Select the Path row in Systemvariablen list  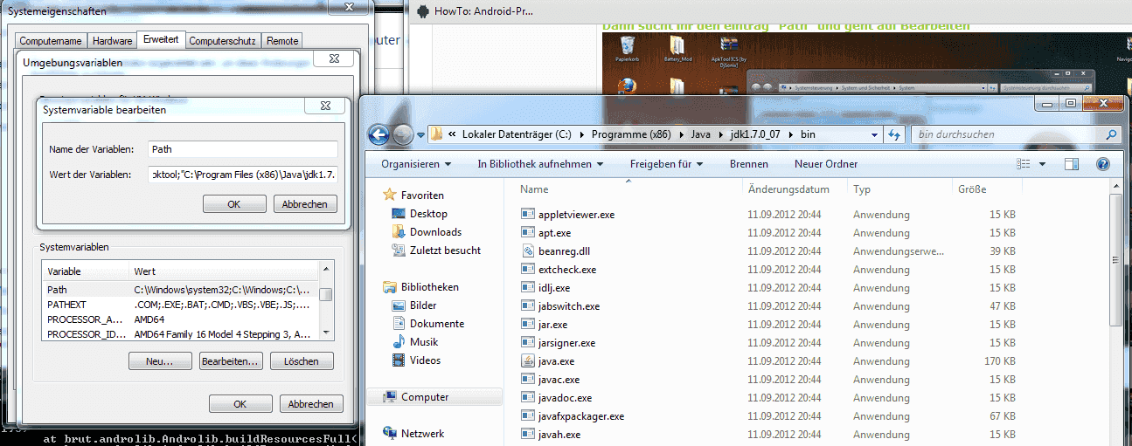[180, 290]
